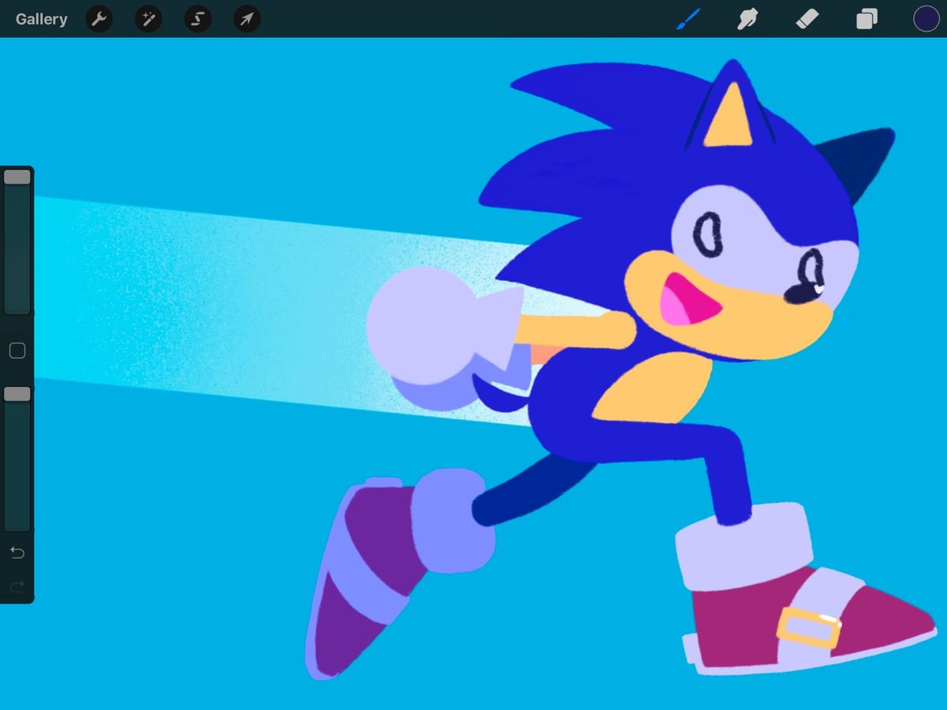This screenshot has width=947, height=710.
Task: Click the brush opacity slider handle
Action: tap(17, 394)
